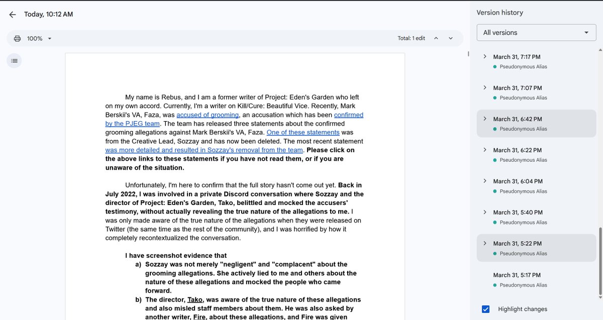Click the 'I have screenshot evidence that' line
The height and width of the screenshot is (320, 603).
coord(176,256)
